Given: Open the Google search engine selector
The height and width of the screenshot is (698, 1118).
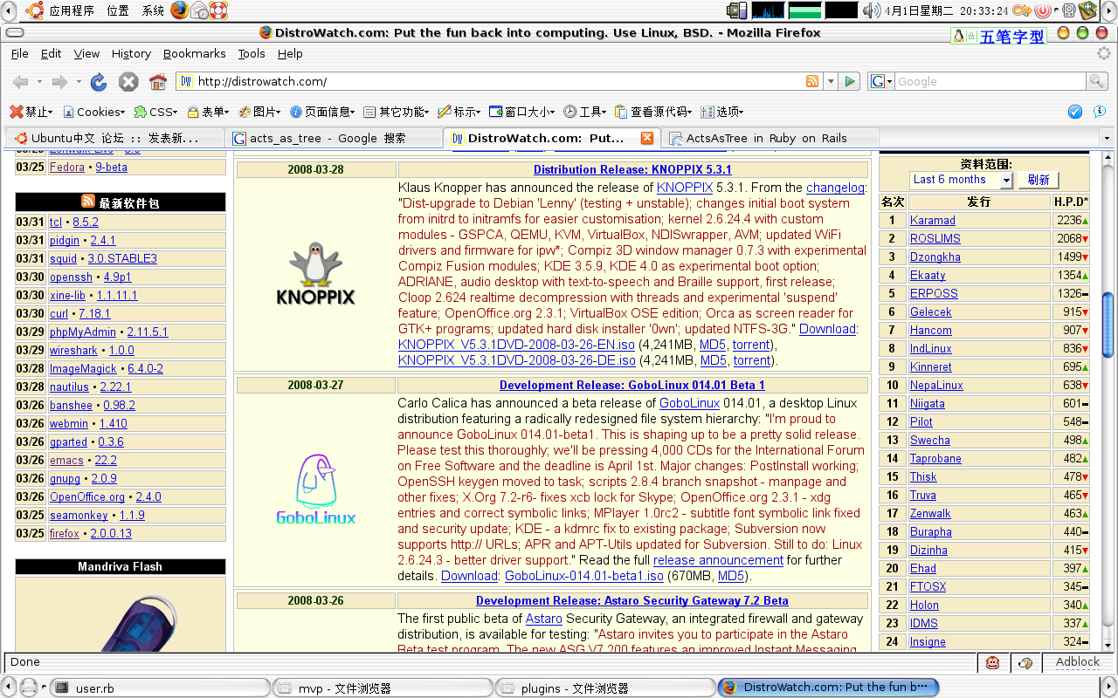Looking at the screenshot, I should pyautogui.click(x=881, y=81).
